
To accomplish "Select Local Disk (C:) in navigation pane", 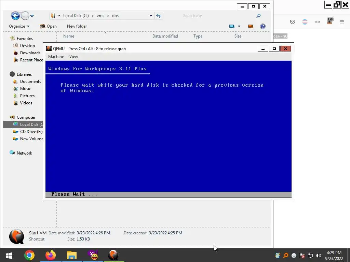I will (x=23, y=124).
